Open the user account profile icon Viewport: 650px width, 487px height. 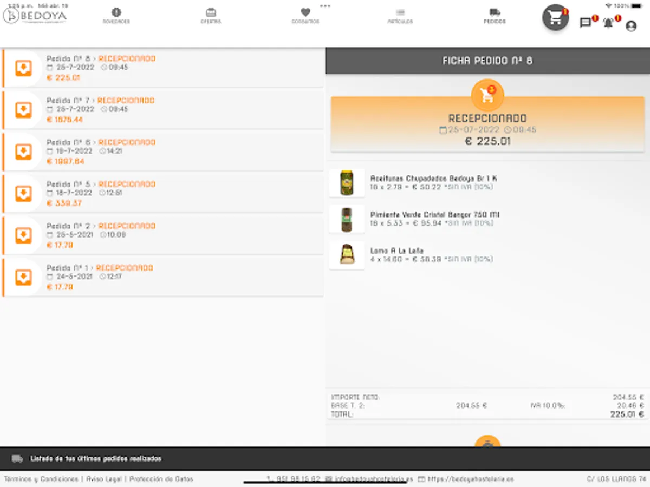click(x=631, y=25)
